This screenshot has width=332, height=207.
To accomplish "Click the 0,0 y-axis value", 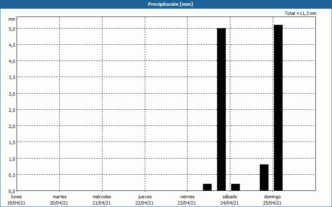I will point(12,191).
